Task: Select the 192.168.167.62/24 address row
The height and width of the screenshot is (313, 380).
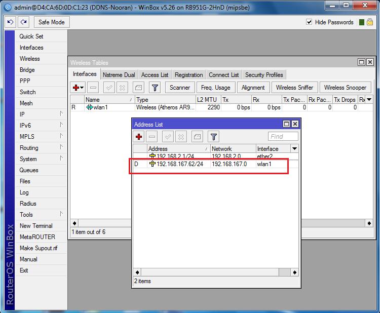Action: pyautogui.click(x=215, y=164)
